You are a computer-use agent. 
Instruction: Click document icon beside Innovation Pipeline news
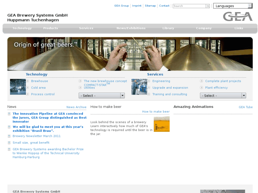[x=9, y=114]
